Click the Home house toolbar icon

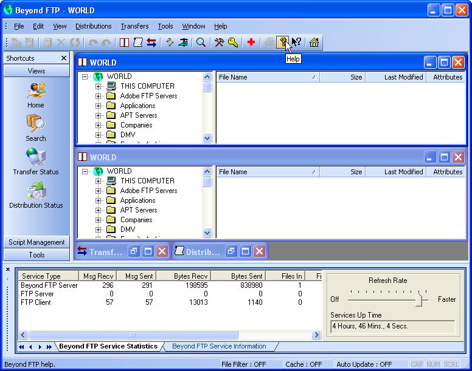314,43
